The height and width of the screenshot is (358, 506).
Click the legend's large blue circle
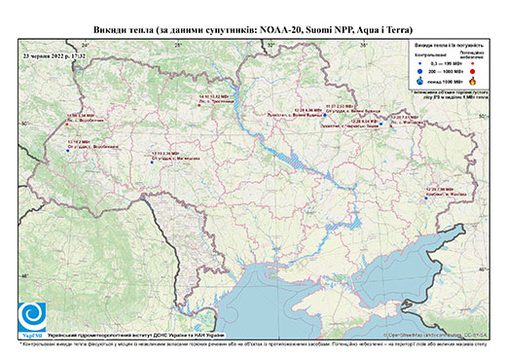click(420, 71)
